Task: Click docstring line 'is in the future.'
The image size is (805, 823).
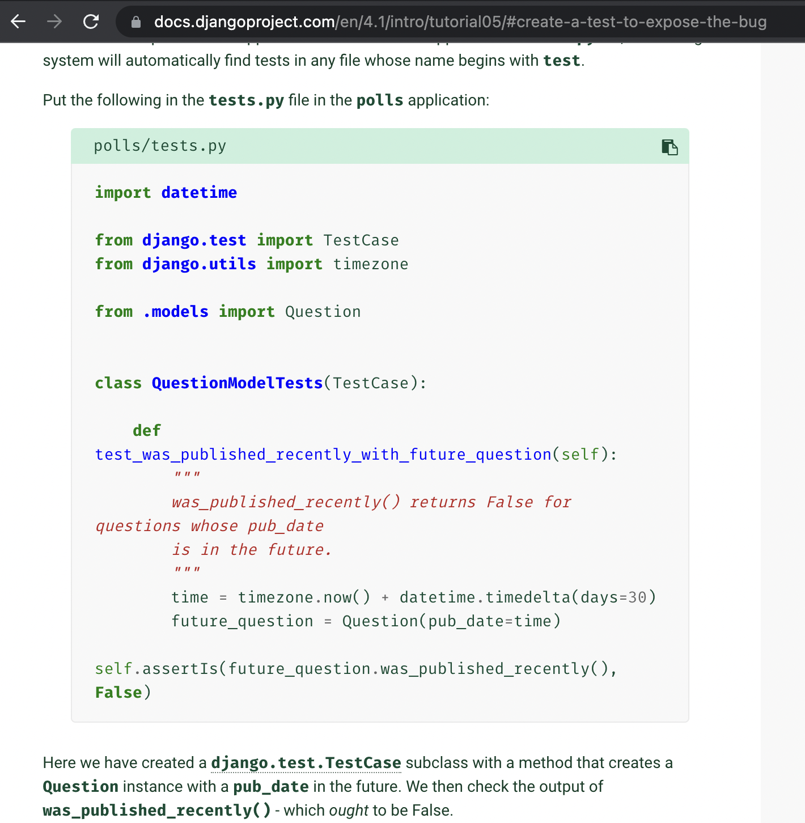Action: click(252, 549)
